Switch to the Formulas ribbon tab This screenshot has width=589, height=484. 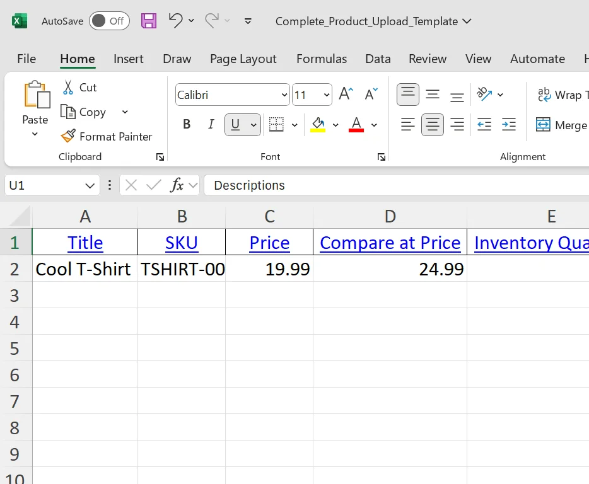(322, 59)
